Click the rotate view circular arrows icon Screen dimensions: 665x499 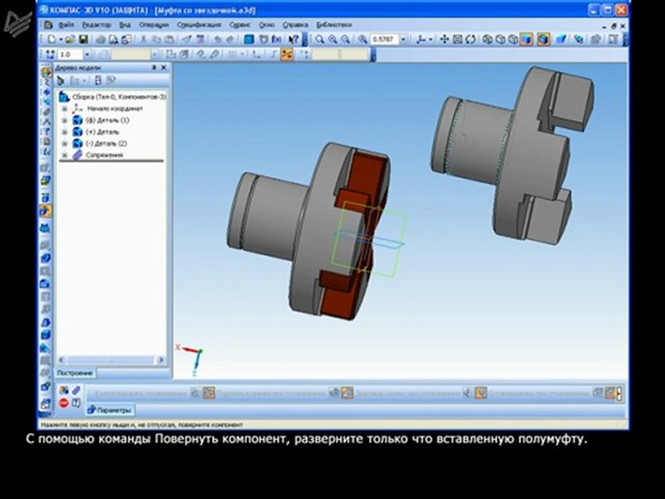(x=470, y=40)
